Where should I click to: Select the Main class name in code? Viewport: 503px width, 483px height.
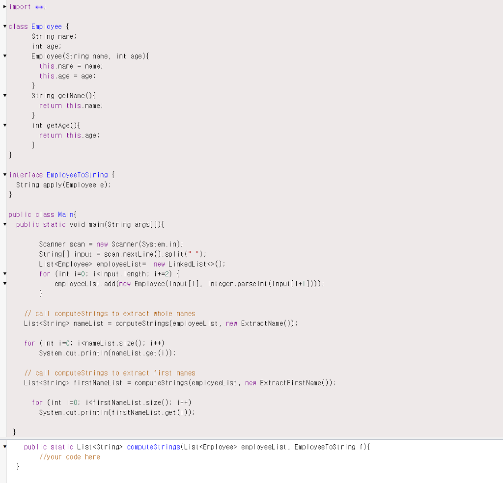coord(66,214)
